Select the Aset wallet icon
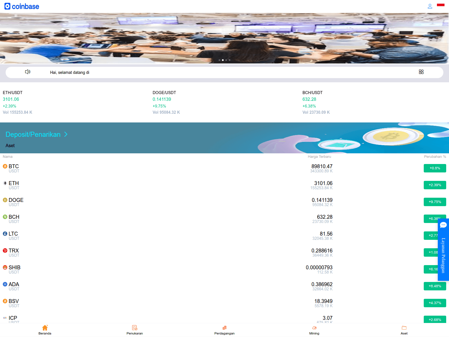Image resolution: width=449 pixels, height=337 pixels. tap(404, 327)
